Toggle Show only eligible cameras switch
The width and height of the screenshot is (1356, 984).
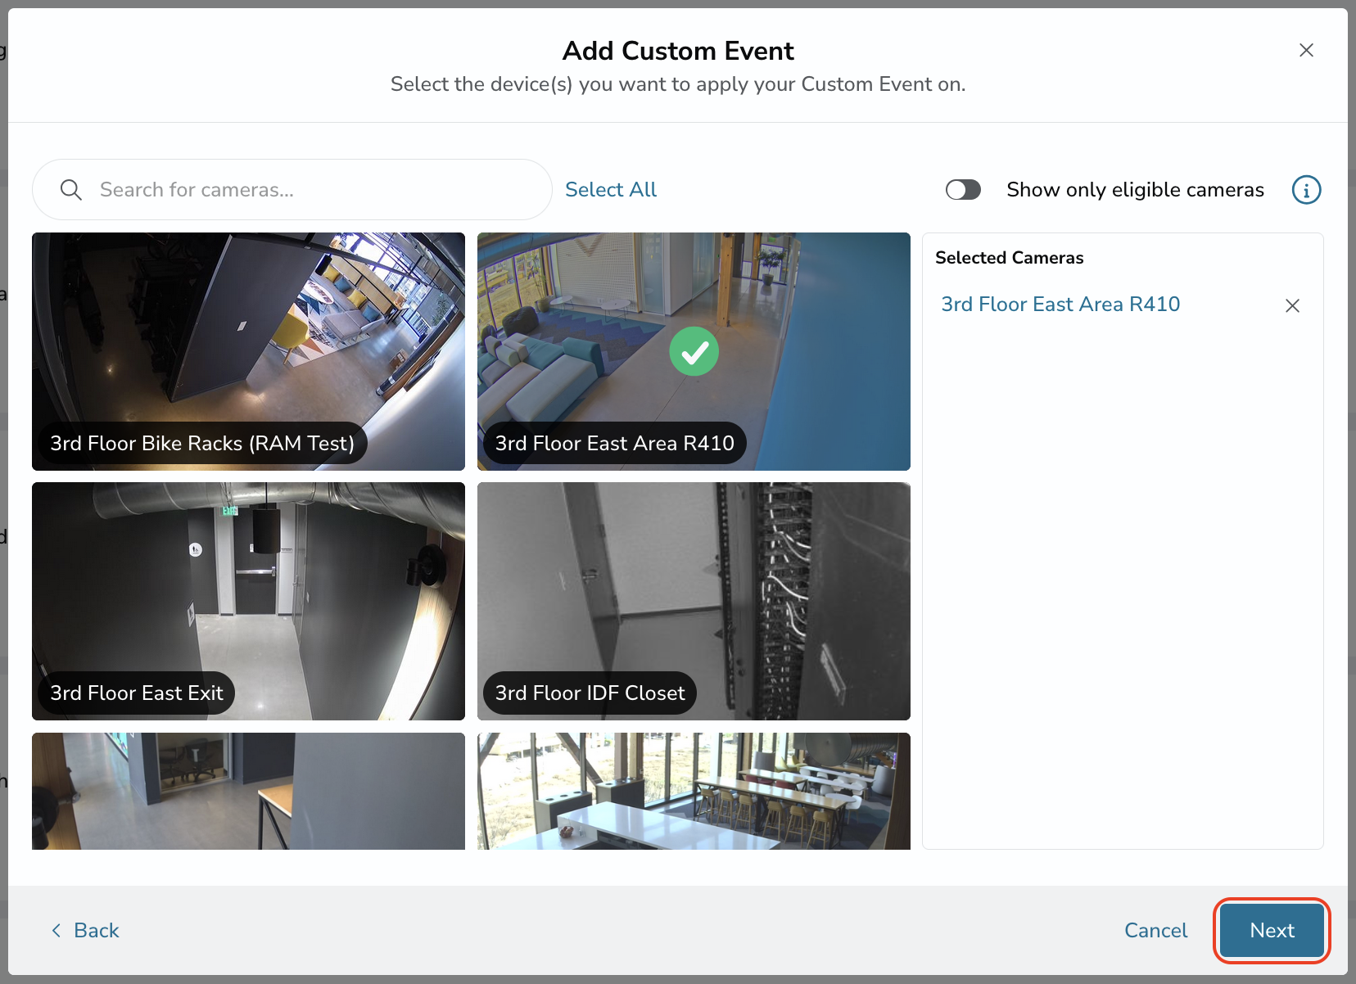963,190
